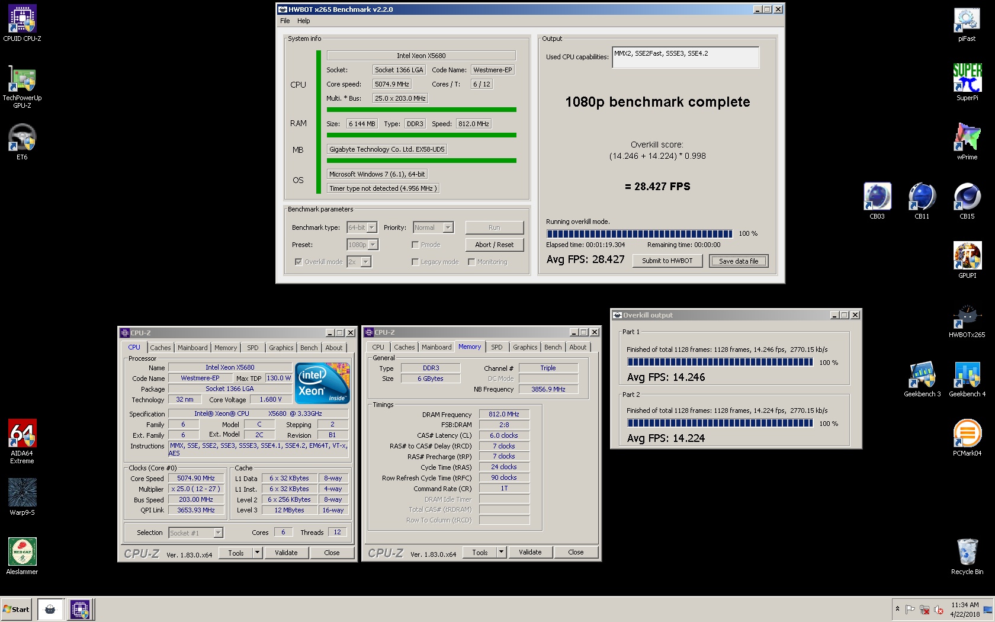Click Save data file button

point(739,261)
